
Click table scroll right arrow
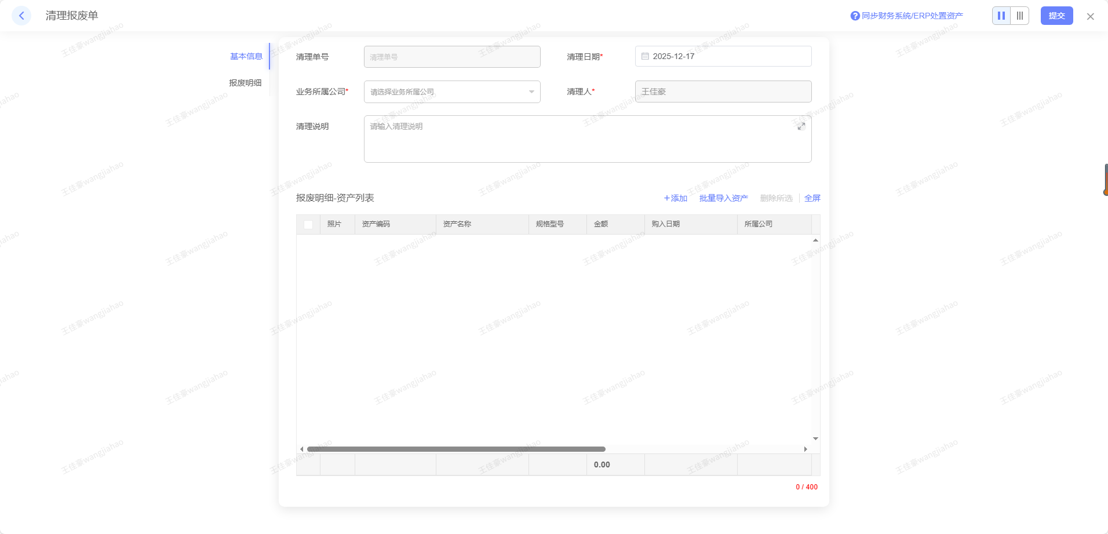tap(806, 449)
